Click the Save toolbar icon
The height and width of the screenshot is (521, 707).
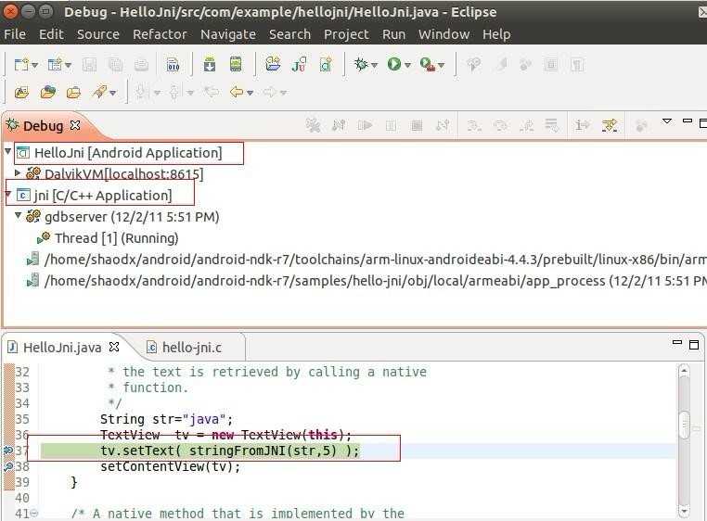pyautogui.click(x=89, y=65)
